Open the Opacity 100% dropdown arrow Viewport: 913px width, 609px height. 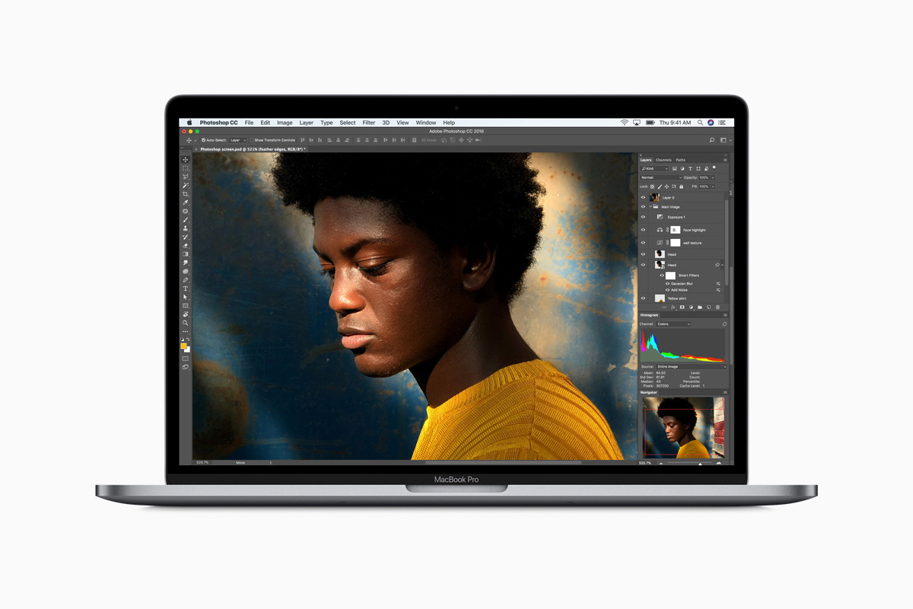point(713,177)
